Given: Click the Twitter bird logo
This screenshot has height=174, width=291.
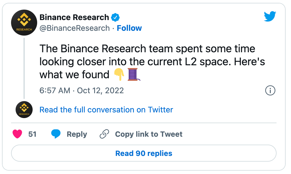Looking at the screenshot, I should [270, 17].
